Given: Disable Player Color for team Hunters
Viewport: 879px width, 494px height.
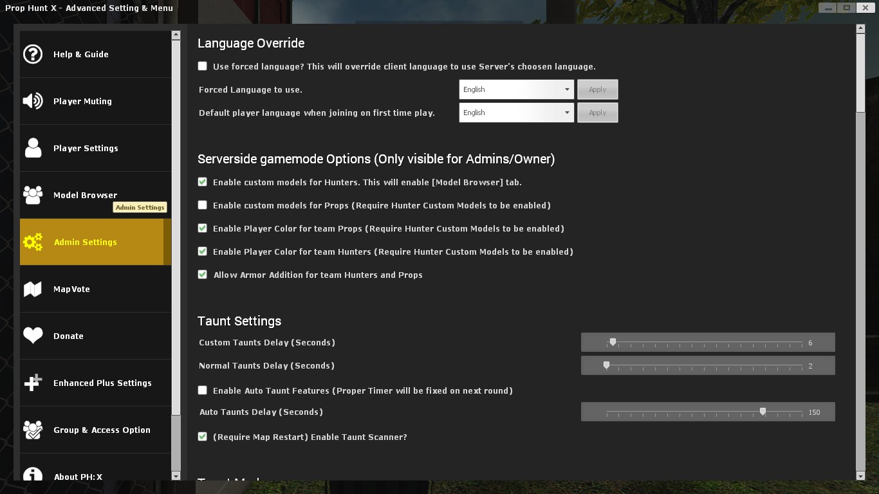Looking at the screenshot, I should coord(202,252).
